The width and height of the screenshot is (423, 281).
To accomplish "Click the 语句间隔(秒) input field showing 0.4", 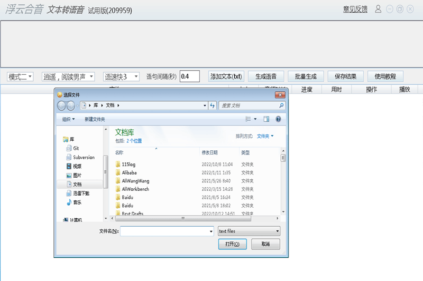I will tap(190, 76).
